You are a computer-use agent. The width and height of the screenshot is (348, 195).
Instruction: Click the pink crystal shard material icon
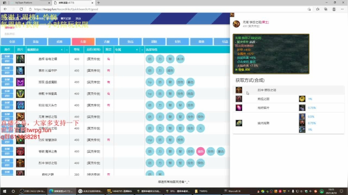coord(239,108)
